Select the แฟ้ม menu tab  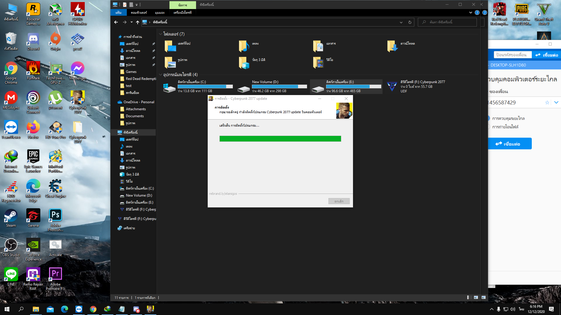(x=119, y=12)
